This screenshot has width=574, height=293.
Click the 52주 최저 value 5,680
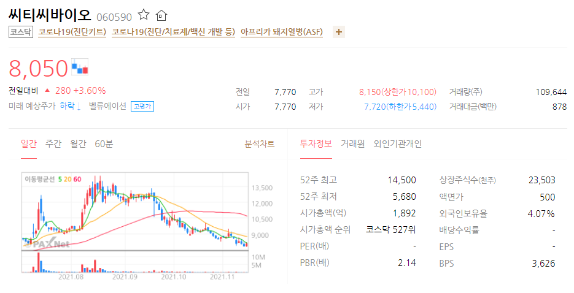point(404,197)
